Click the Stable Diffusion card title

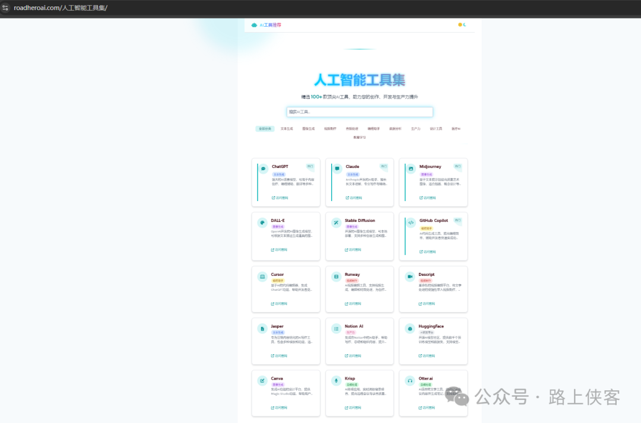pos(360,220)
